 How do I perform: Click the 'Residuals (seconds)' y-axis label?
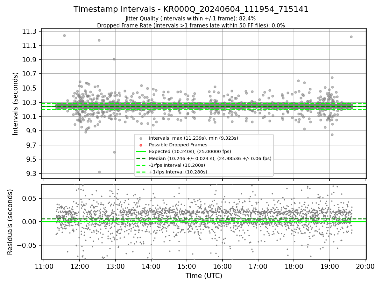10,222
